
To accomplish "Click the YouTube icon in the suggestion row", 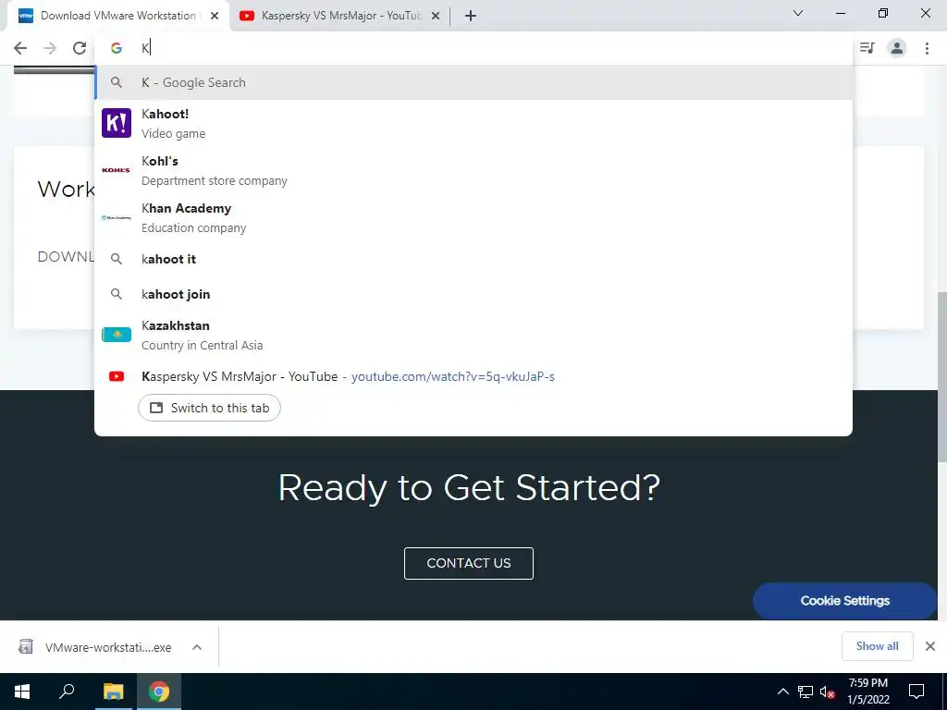I will point(117,377).
